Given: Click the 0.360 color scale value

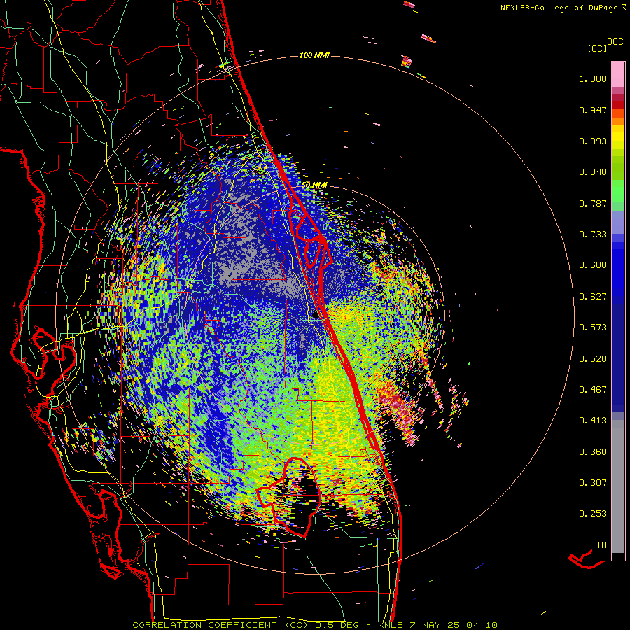Looking at the screenshot, I should (593, 452).
